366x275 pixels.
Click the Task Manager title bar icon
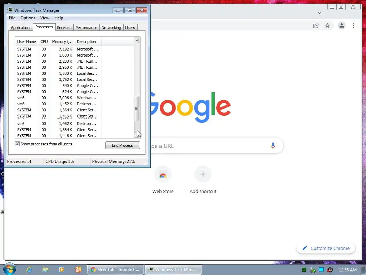(x=10, y=10)
